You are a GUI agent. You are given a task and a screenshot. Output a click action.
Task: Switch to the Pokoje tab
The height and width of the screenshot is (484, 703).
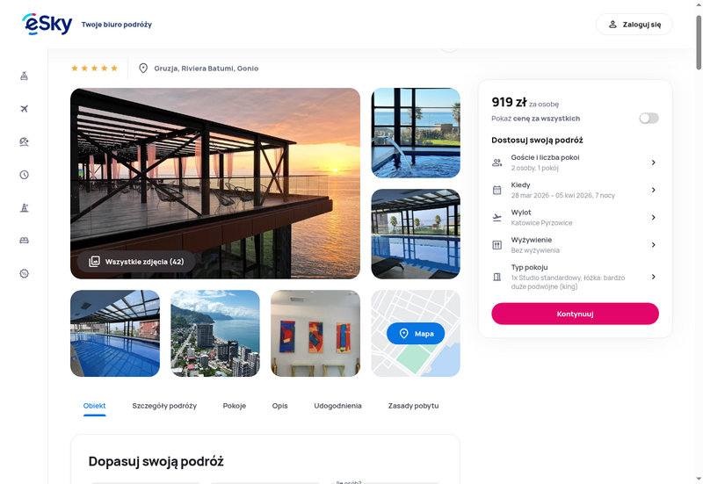235,406
